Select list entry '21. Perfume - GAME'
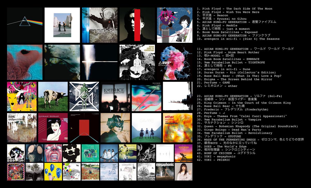The width and height of the screenshot is (311, 188). point(213,82)
